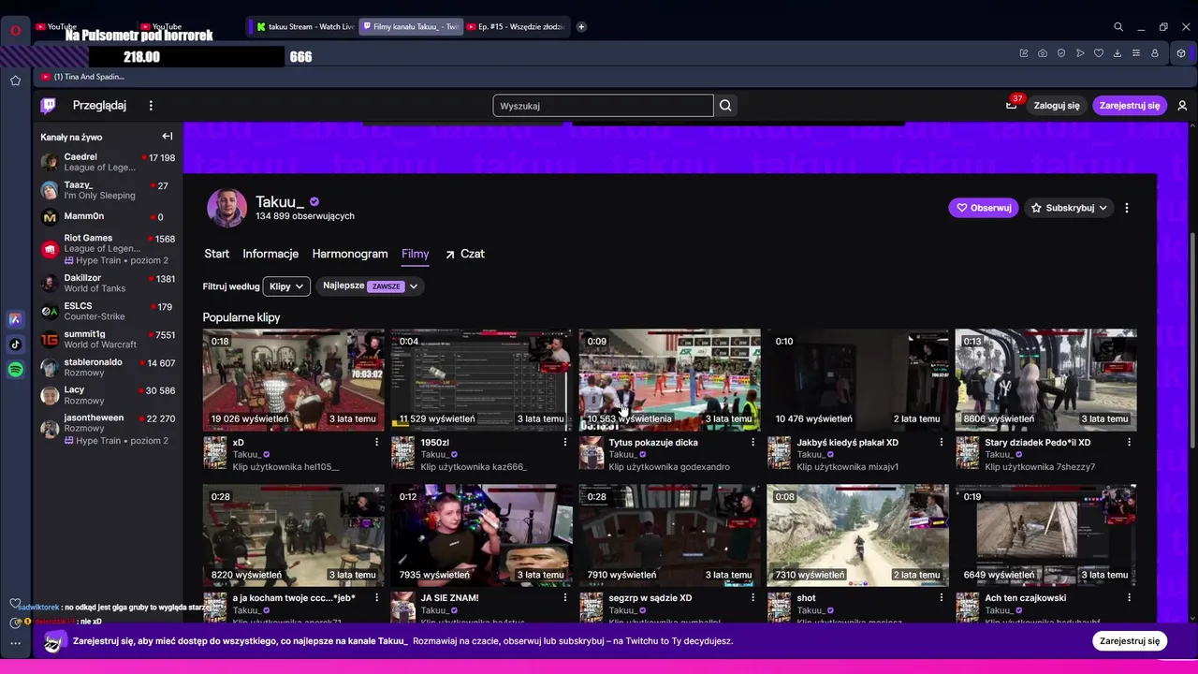The height and width of the screenshot is (674, 1198).
Task: Open the browser tab search magnifier
Action: (x=1118, y=27)
